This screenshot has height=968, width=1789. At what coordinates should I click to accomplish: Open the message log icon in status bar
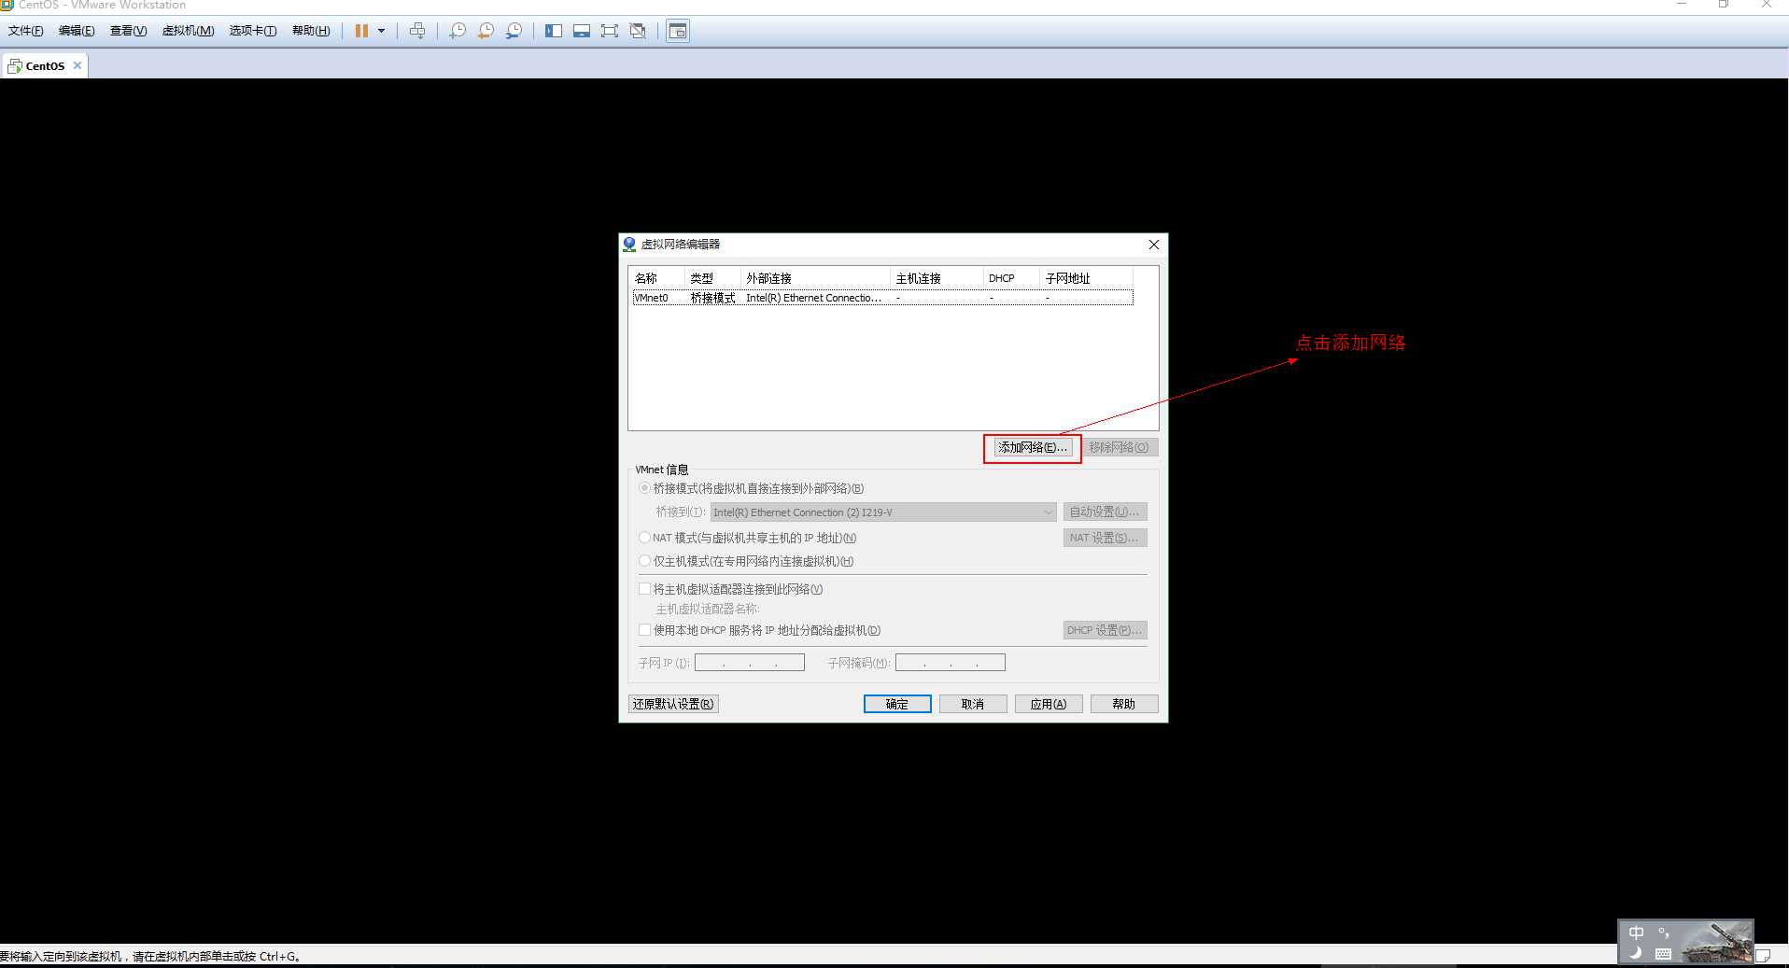tap(1763, 956)
